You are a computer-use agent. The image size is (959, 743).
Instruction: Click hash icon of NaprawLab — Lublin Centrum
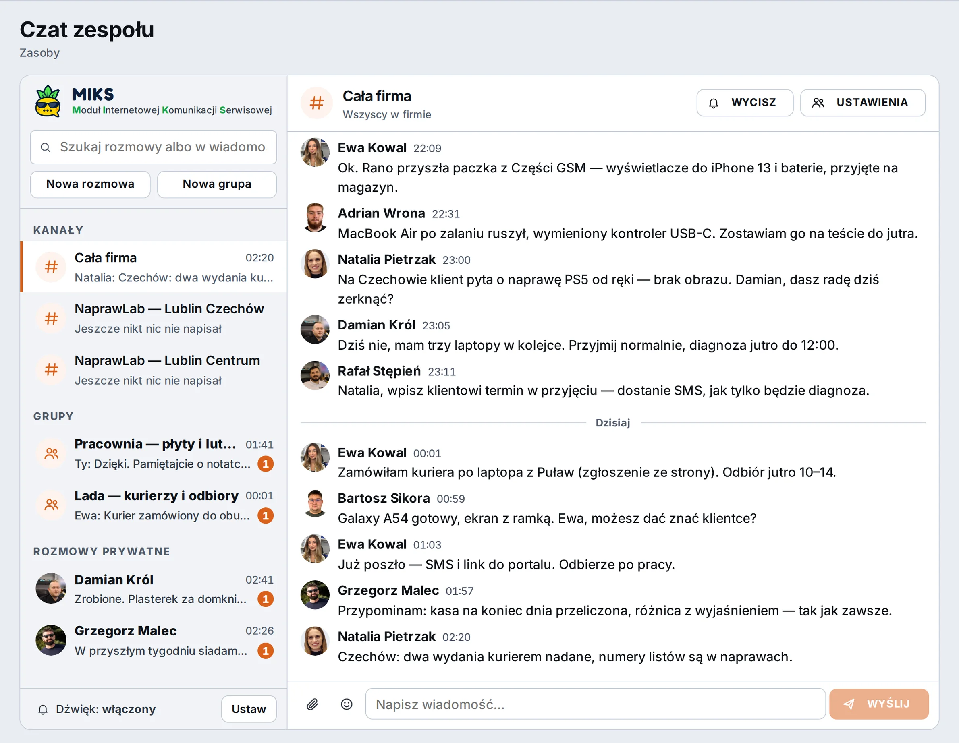tap(52, 370)
